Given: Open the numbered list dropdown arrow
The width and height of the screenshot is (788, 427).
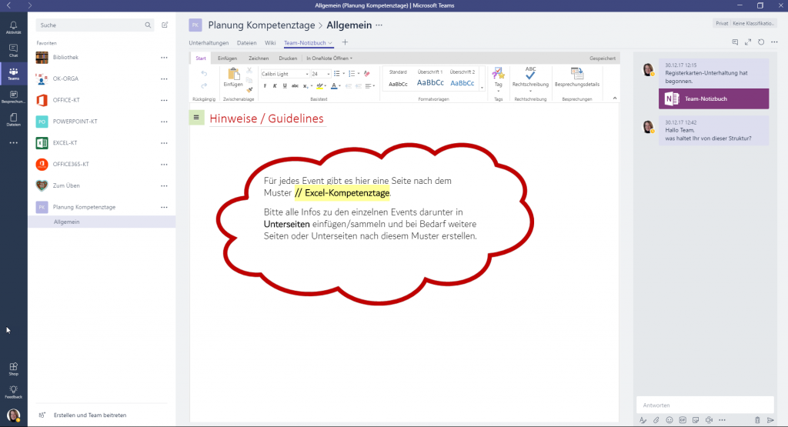Looking at the screenshot, I should coord(359,74).
